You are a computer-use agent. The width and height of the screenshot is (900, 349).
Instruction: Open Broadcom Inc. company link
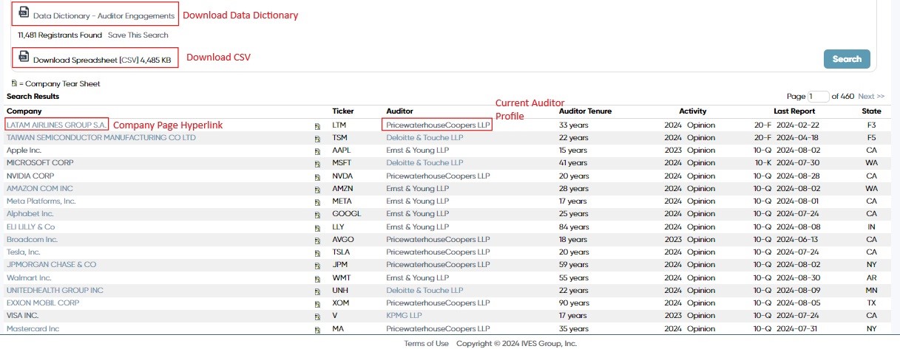[32, 239]
